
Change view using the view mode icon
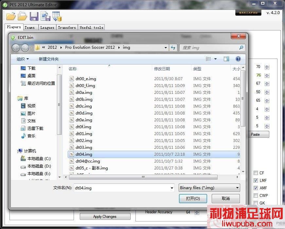[208, 59]
